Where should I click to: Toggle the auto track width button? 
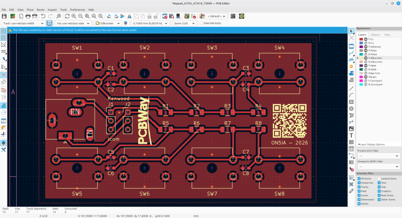coord(49,23)
